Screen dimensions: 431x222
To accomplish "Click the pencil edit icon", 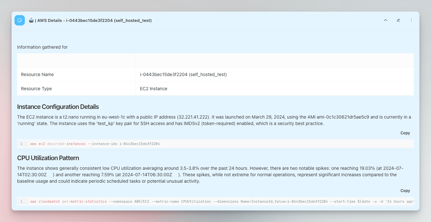I will [398, 20].
